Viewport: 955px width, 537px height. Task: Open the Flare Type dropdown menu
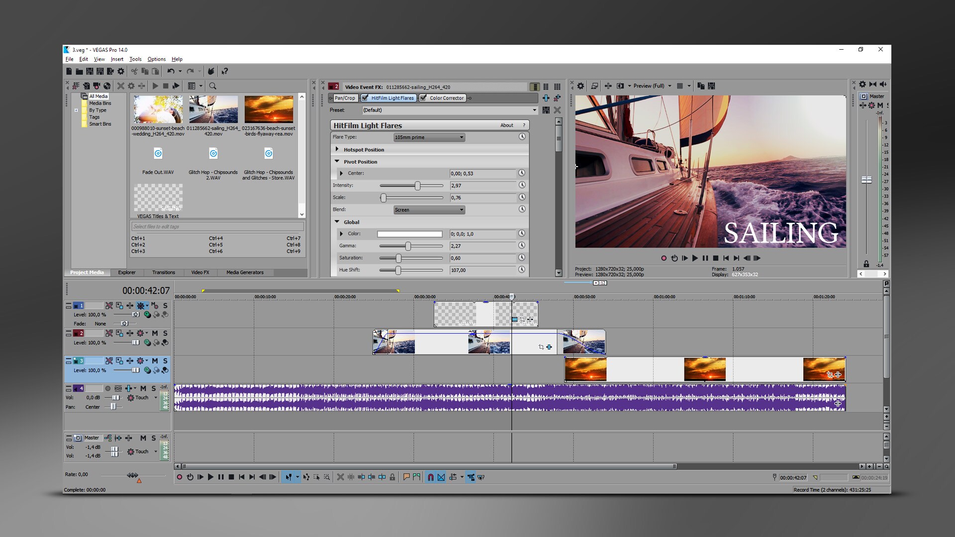point(428,137)
